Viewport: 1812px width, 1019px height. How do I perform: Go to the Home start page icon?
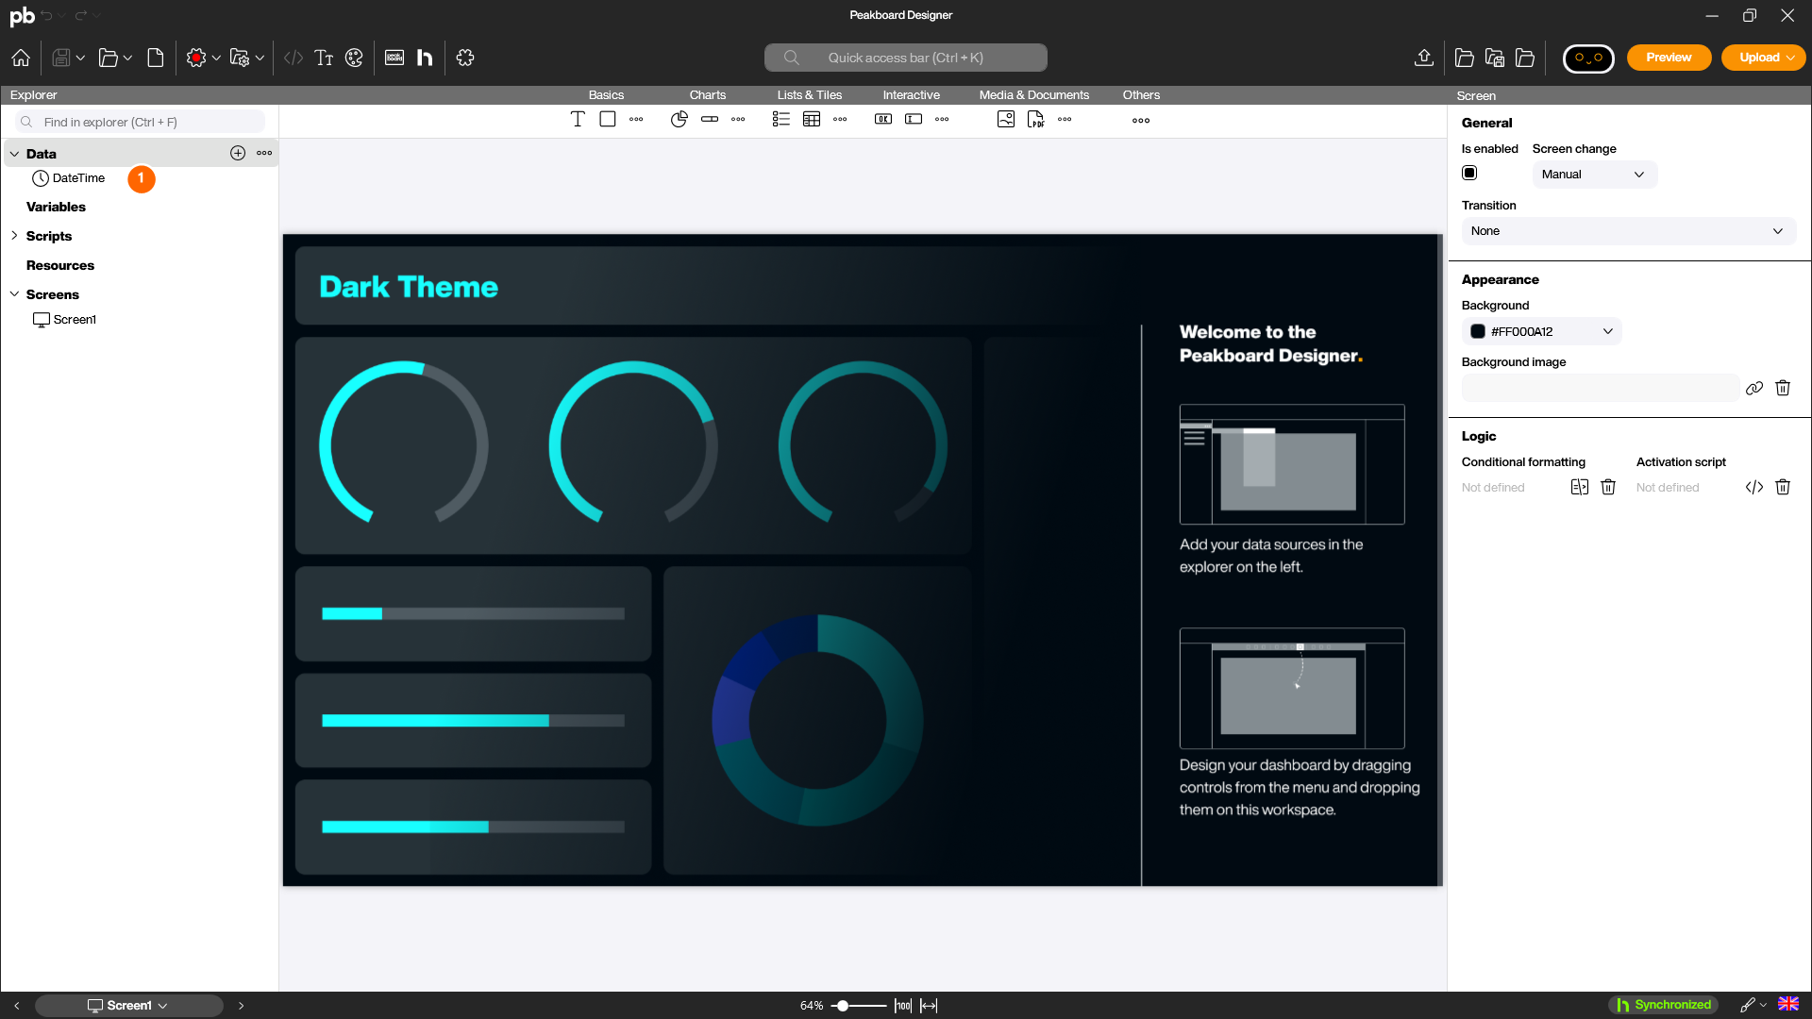(x=21, y=58)
